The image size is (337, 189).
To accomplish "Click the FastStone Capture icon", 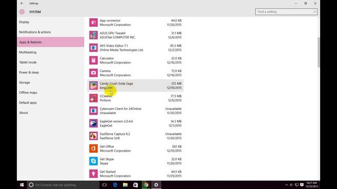I will (x=94, y=136).
